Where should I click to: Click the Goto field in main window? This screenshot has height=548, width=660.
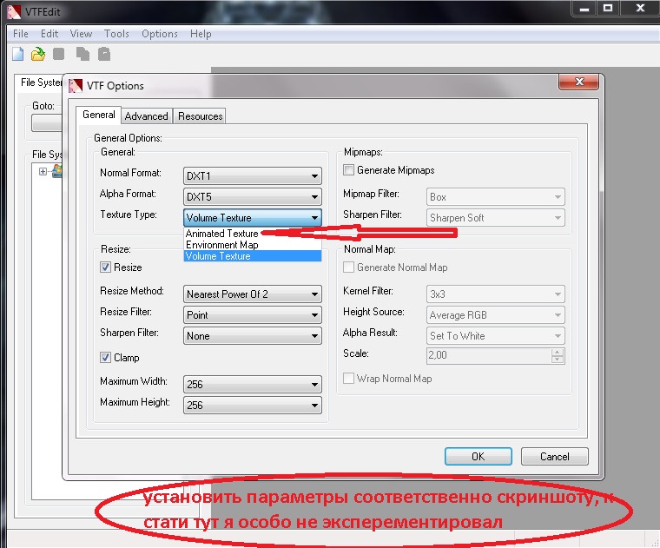coord(46,123)
